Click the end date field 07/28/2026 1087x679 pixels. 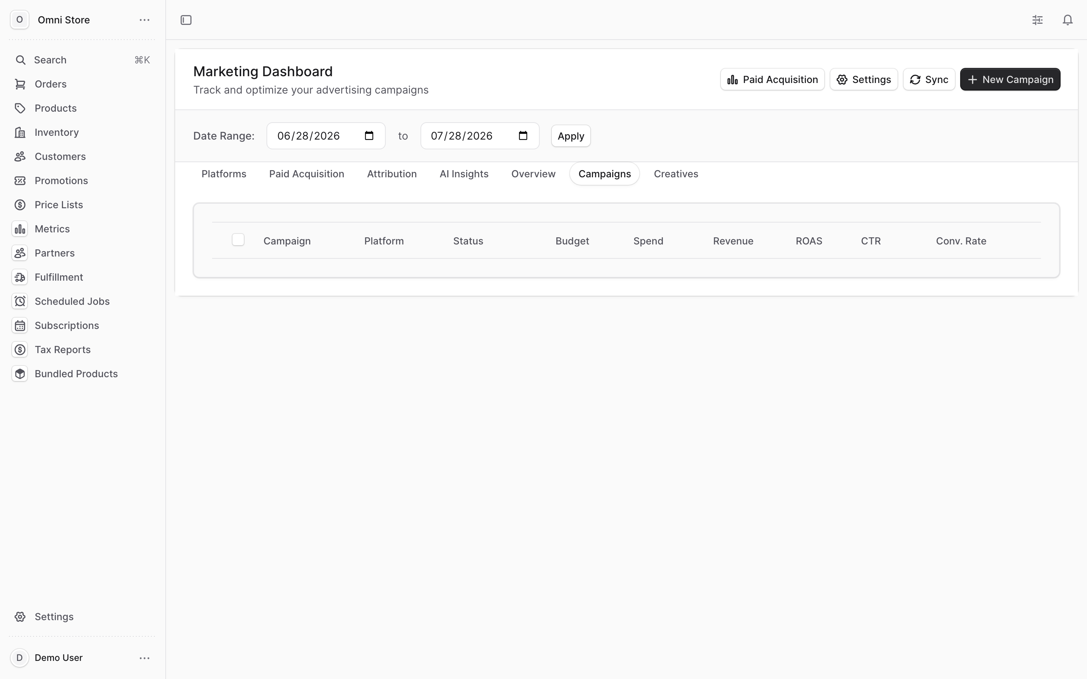[480, 136]
